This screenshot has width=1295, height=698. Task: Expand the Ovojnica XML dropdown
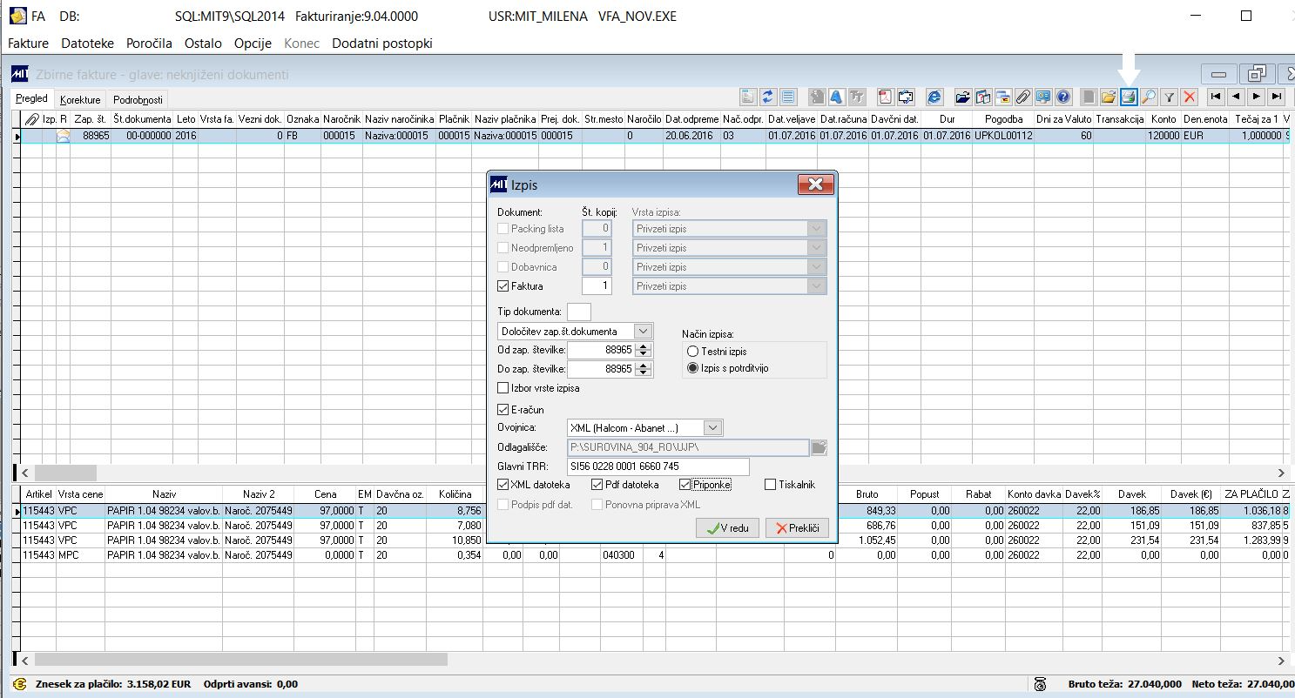pos(713,427)
